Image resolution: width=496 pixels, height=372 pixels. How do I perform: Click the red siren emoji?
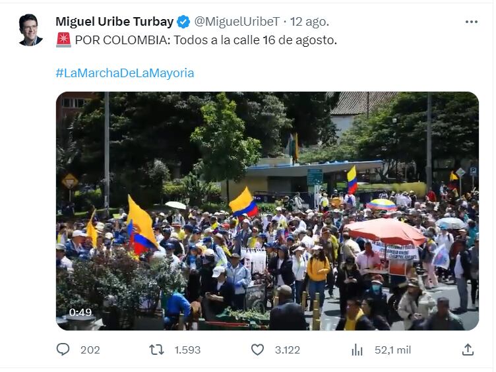63,40
